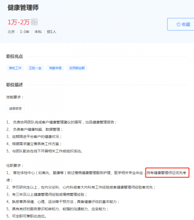This screenshot has height=220, width=194.
Task: Click the 北京 location label
Action: pyautogui.click(x=11, y=32)
